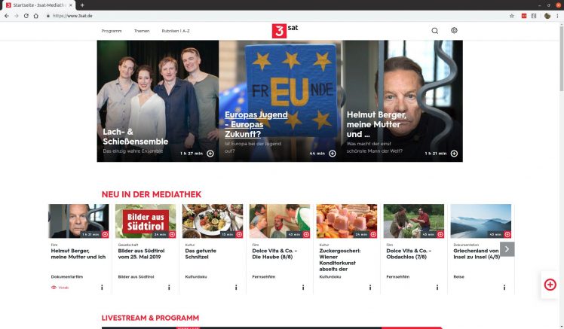564x329 pixels.
Task: Click plus icon on Europas Jugend teaser
Action: click(x=333, y=154)
